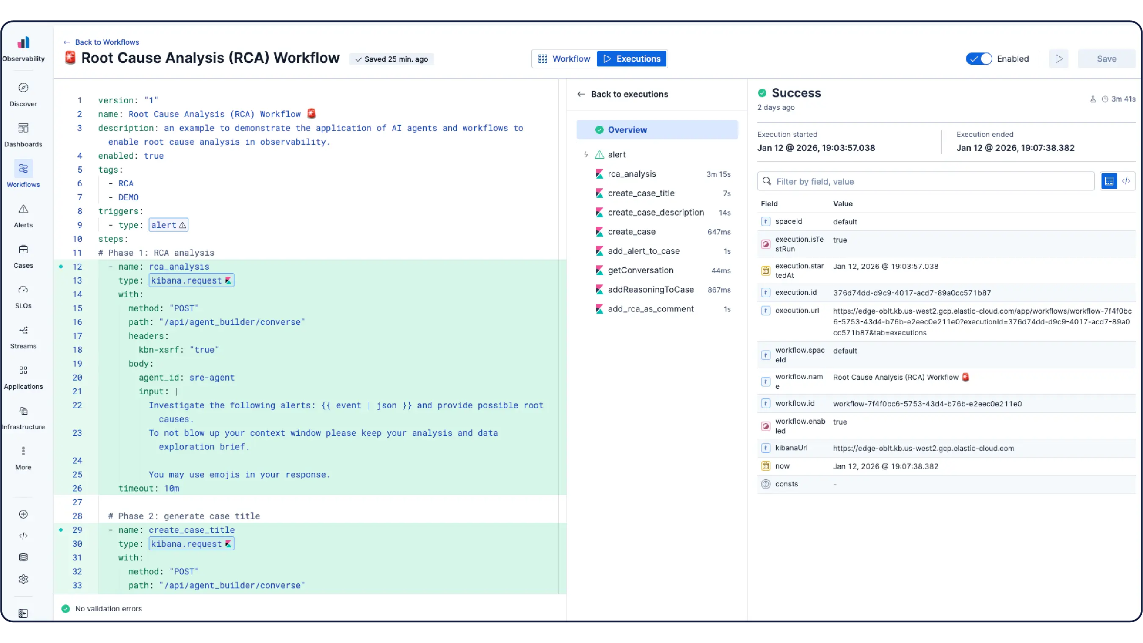Open the Cases section icon
Viewport: 1143px width, 643px height.
[23, 249]
